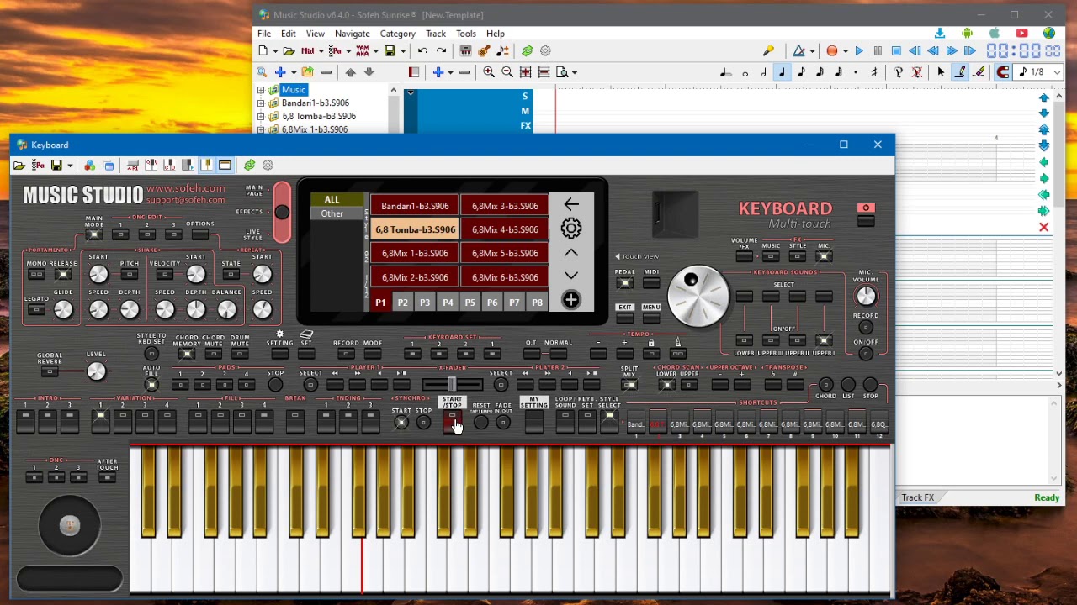
Task: Open the New file dropdown arrow
Action: 275,51
